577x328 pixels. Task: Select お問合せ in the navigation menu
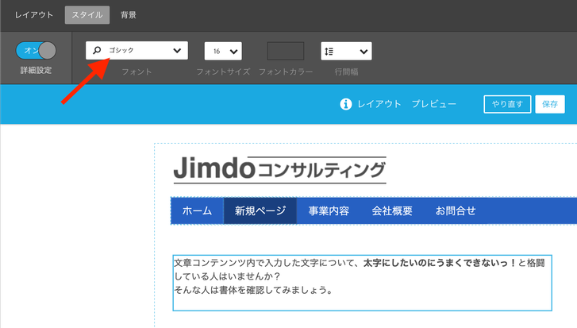pyautogui.click(x=456, y=210)
